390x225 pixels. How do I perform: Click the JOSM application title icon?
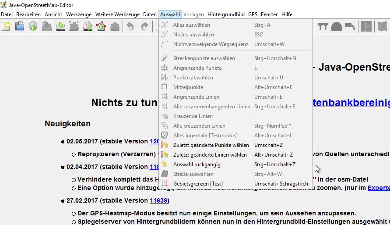[4, 5]
